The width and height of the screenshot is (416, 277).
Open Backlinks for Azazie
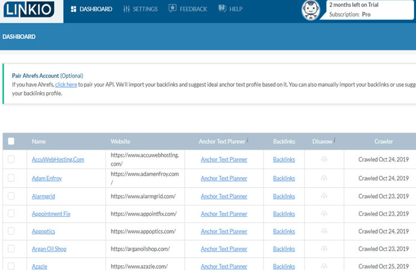click(x=284, y=266)
